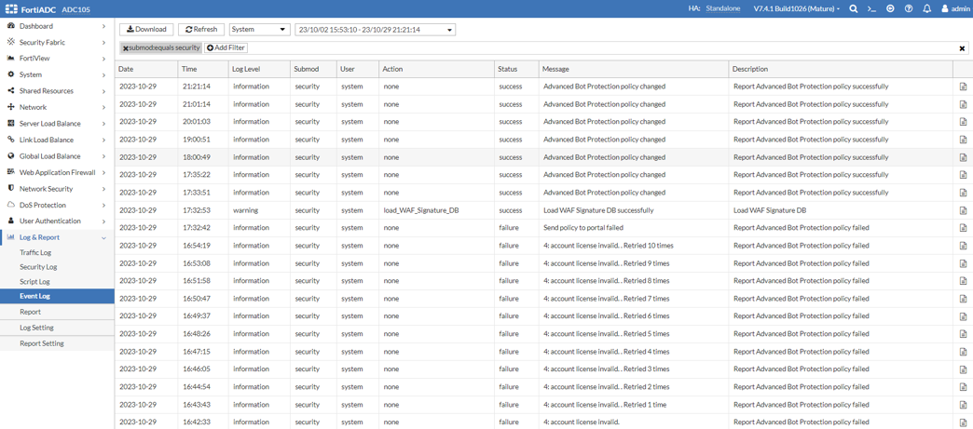
Task: Click the Log Level column header
Action: [x=246, y=69]
